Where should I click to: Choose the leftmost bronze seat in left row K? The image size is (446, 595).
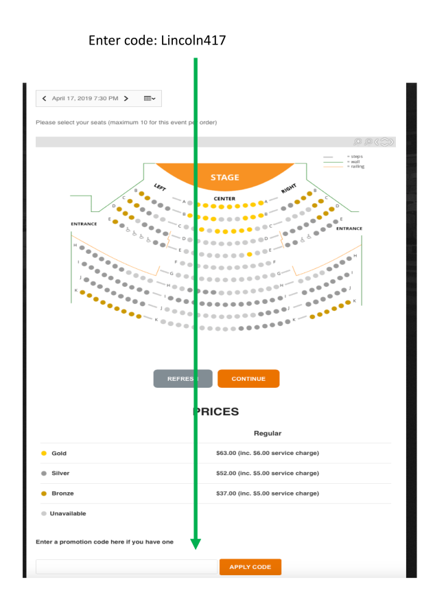click(x=82, y=292)
